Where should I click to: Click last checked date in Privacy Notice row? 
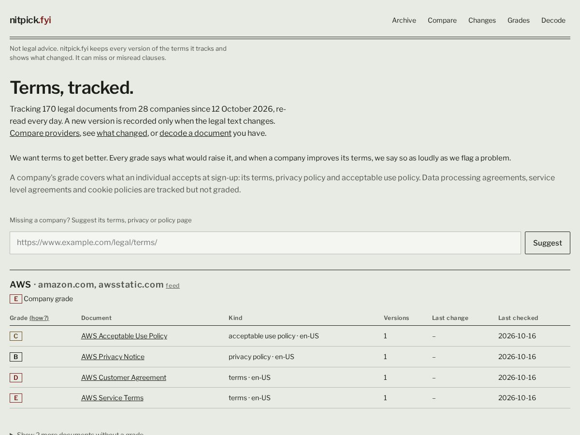pyautogui.click(x=517, y=357)
